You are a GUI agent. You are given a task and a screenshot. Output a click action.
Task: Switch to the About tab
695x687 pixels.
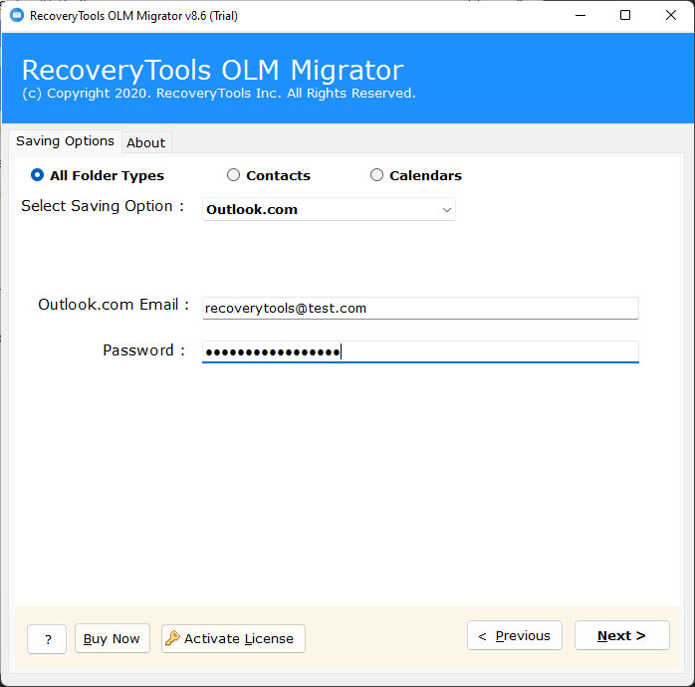pos(145,142)
